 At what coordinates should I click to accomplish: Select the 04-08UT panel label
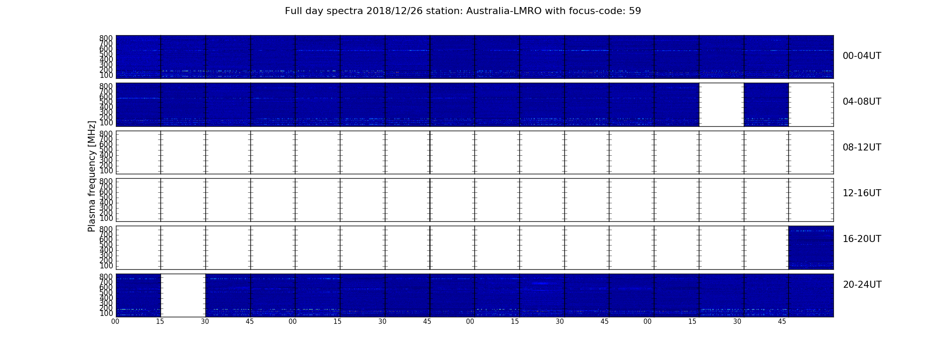(x=862, y=102)
